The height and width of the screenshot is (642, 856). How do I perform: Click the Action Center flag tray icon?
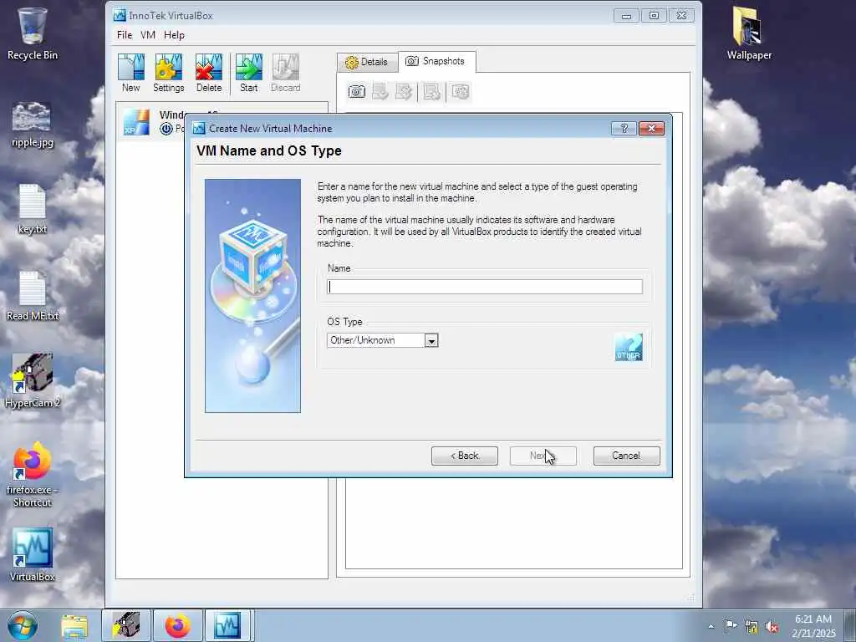[731, 625]
